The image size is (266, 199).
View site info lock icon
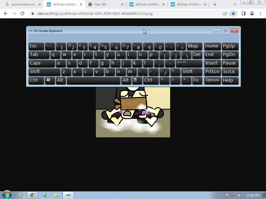[33, 13]
